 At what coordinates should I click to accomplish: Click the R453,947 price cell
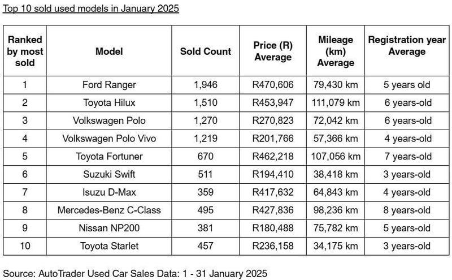[272, 102]
